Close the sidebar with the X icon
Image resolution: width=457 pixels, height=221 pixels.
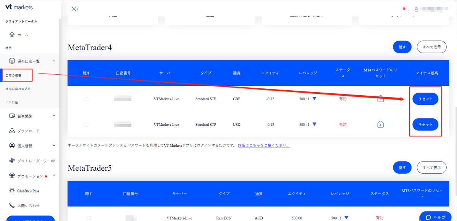point(74,9)
